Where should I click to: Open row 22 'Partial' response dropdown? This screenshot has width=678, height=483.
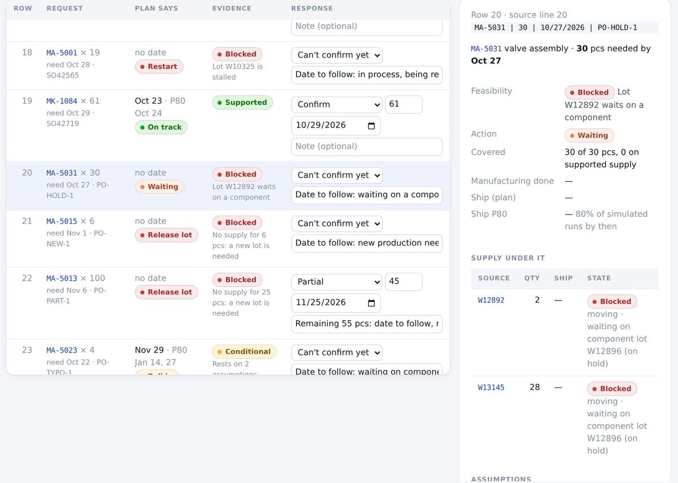(x=337, y=282)
